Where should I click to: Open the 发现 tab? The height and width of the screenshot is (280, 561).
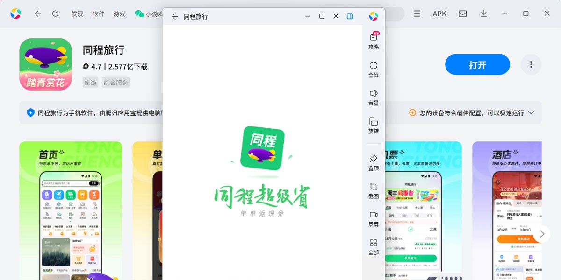[x=77, y=14]
